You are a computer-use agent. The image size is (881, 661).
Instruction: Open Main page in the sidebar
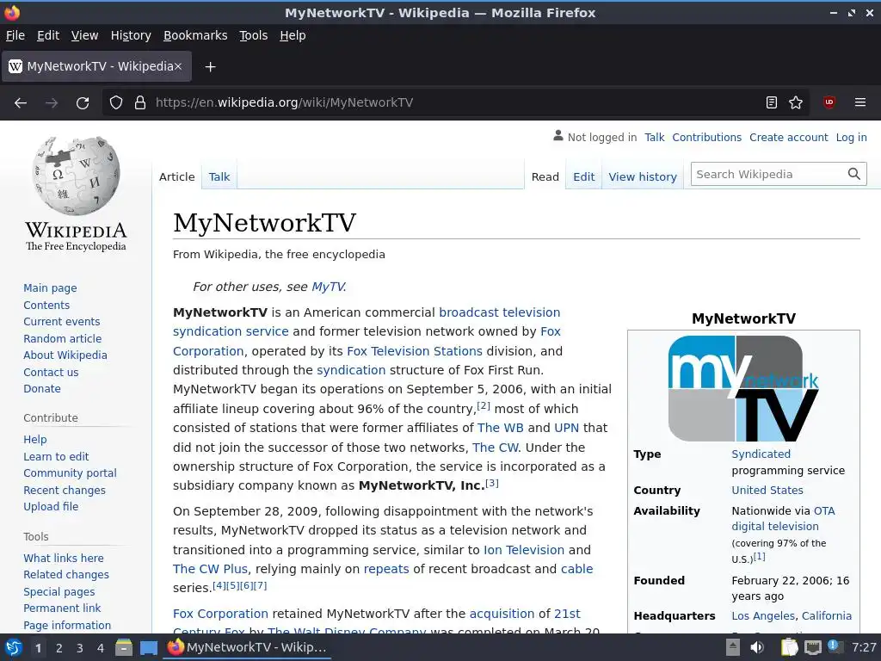(x=50, y=287)
